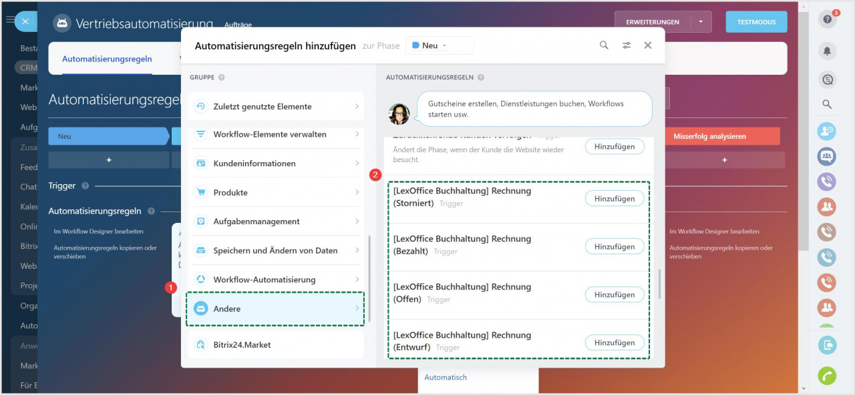Open the dark-blue group chat icon
Screen dimensions: 855x395
pos(827,156)
